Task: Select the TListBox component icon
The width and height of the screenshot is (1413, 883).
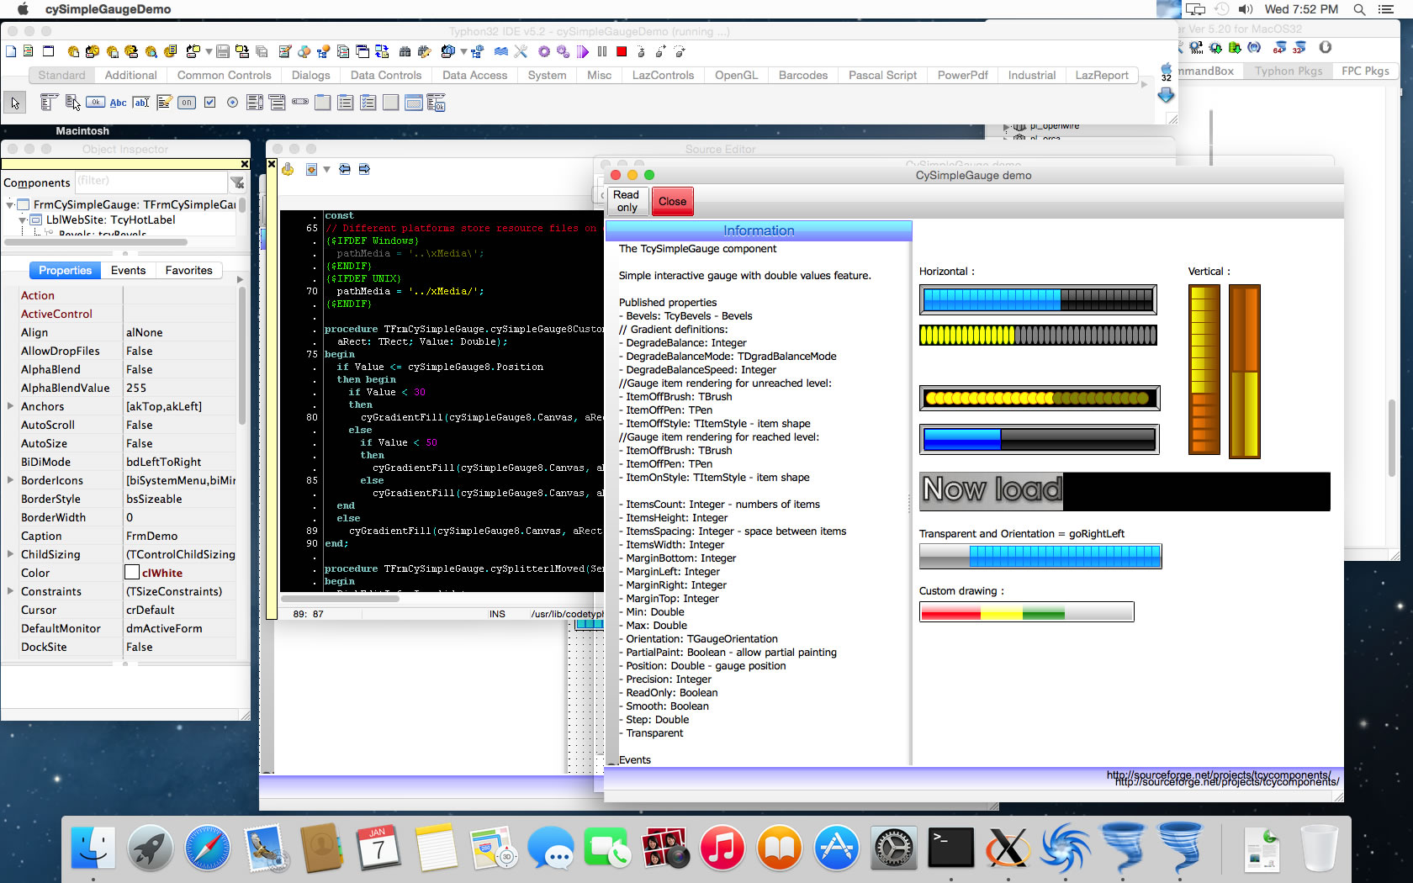Action: tap(255, 103)
